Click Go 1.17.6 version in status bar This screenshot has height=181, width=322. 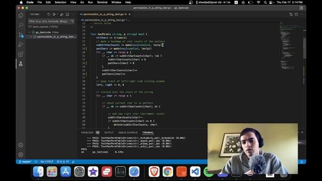47,162
